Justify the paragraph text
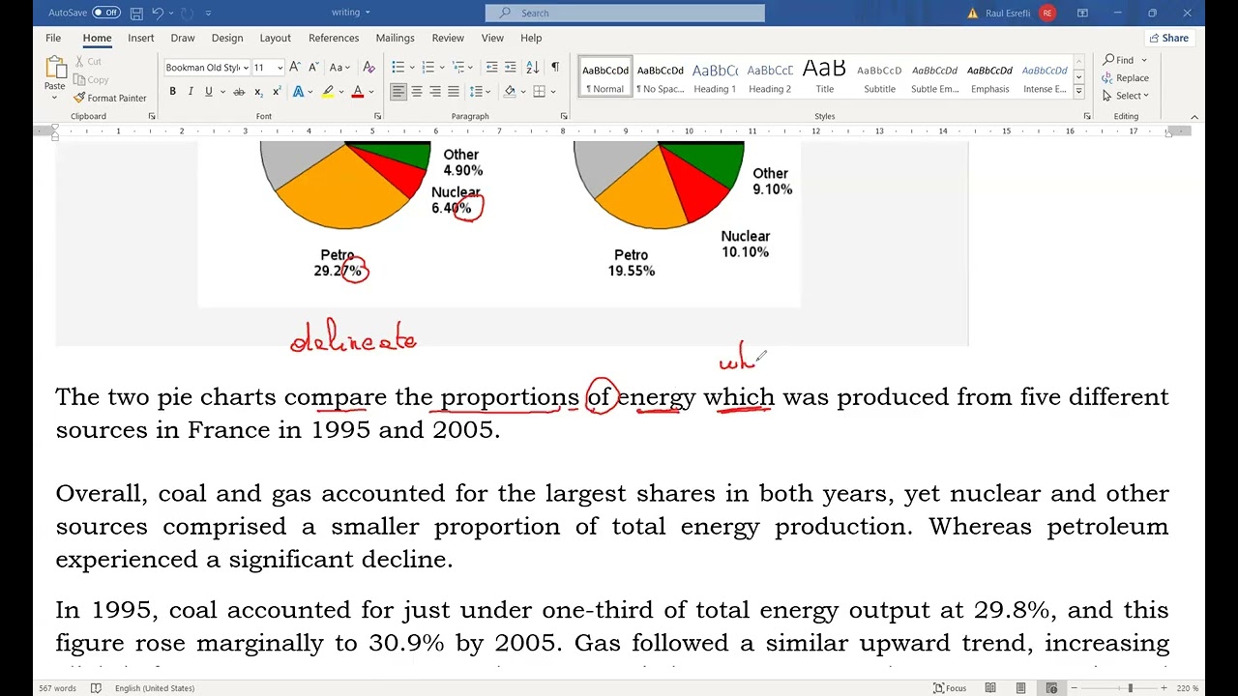The height and width of the screenshot is (696, 1238). pos(454,91)
